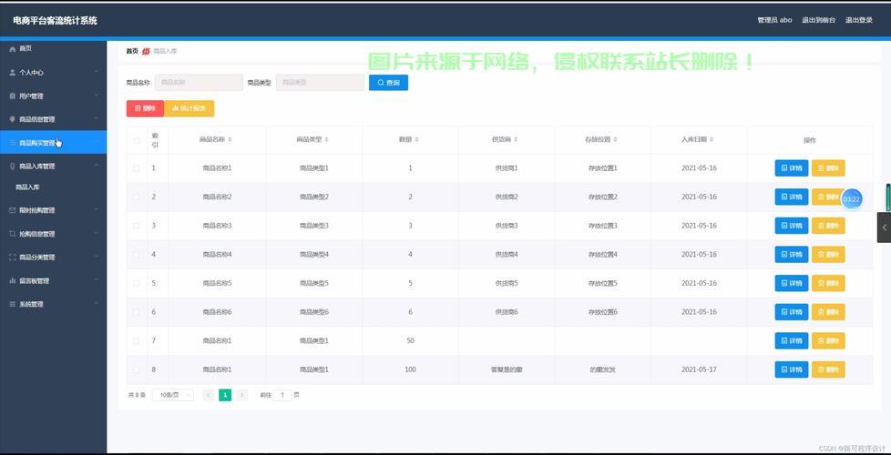Check the checkbox for row 1
891x455 pixels.
(137, 168)
